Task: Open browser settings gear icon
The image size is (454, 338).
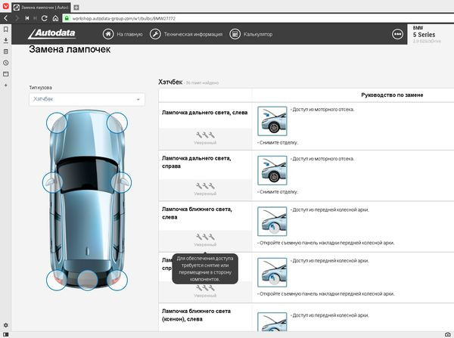Action: click(6, 325)
